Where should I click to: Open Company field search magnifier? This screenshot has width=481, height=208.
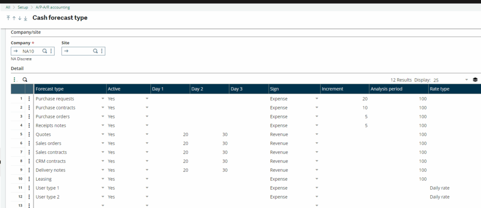tap(45, 51)
